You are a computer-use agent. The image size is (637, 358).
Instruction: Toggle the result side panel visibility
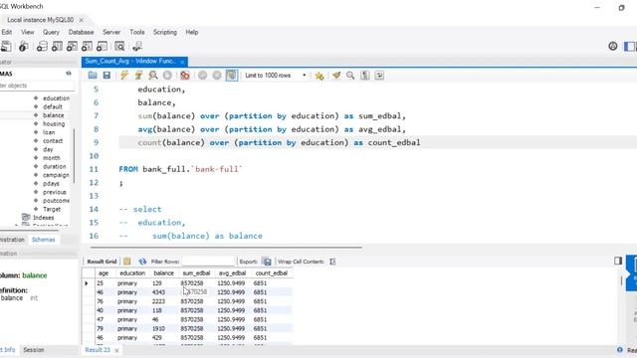tap(618, 261)
